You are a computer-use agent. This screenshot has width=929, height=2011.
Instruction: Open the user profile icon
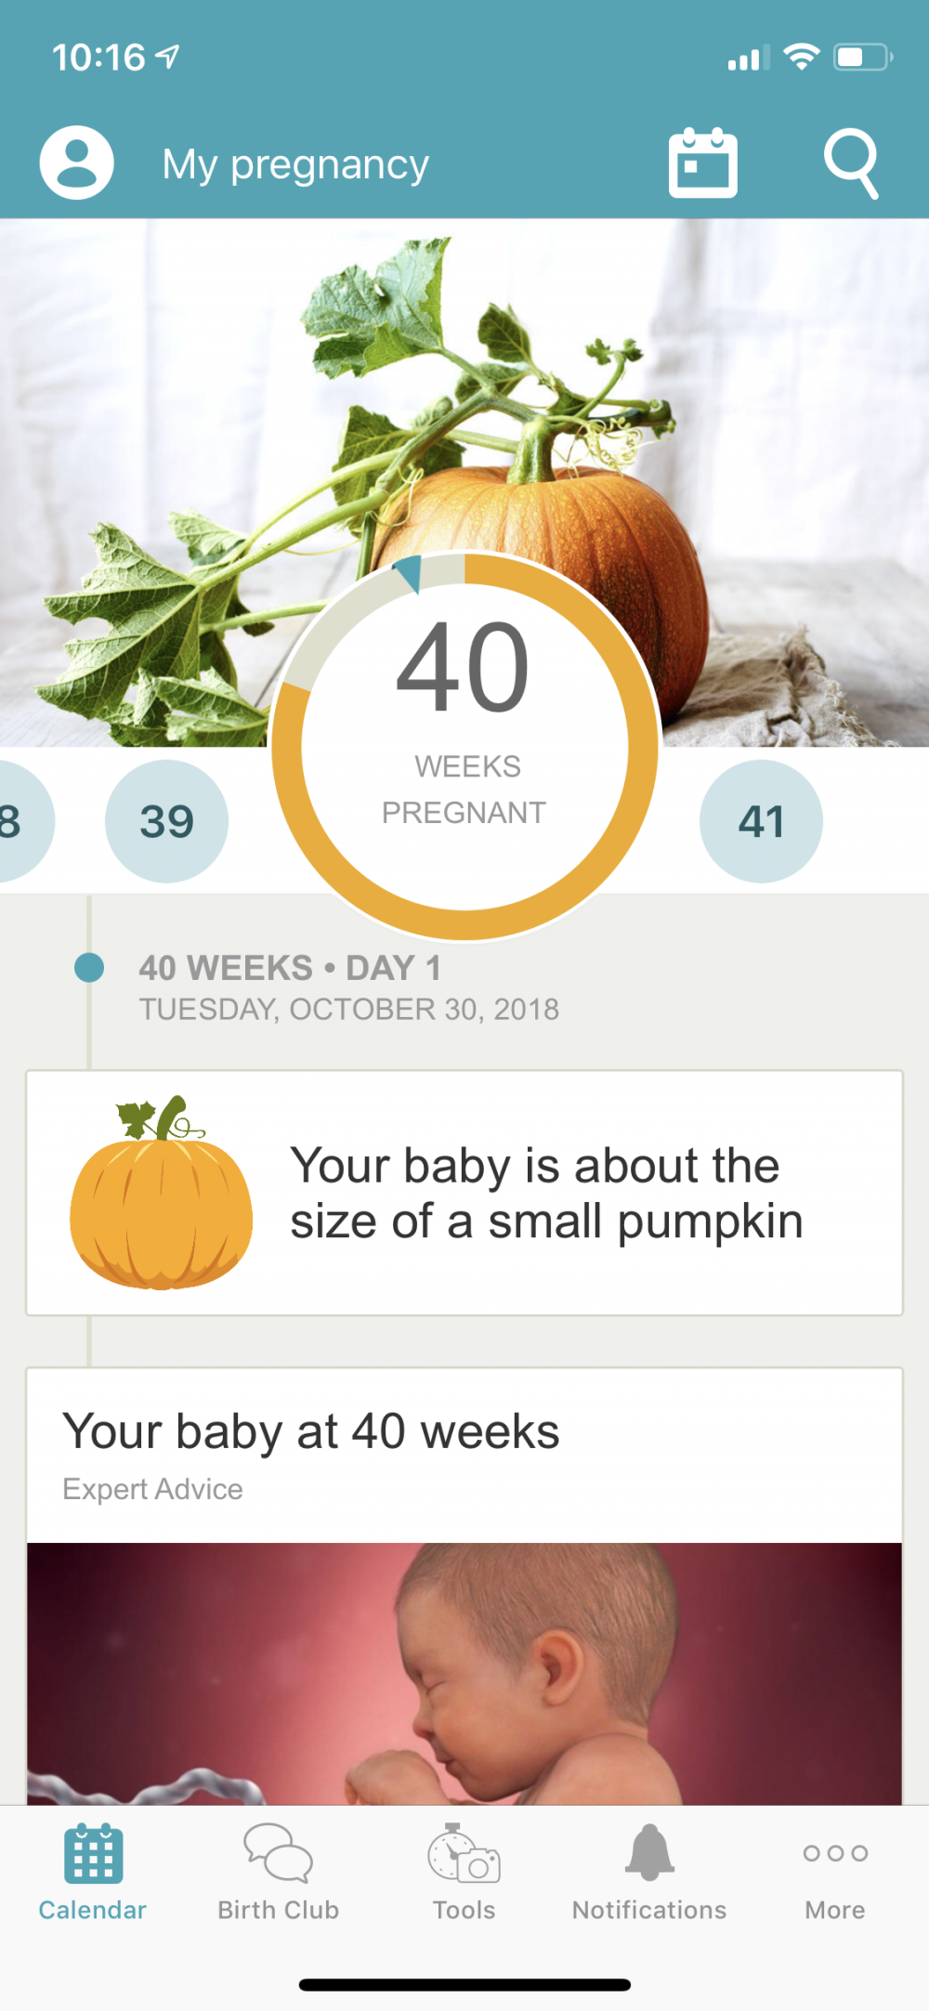point(76,163)
